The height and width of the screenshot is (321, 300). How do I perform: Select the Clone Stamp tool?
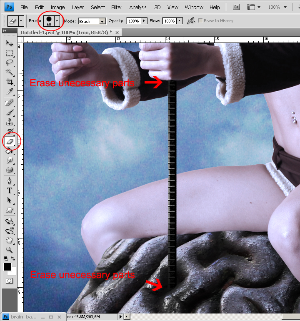[x=9, y=122]
